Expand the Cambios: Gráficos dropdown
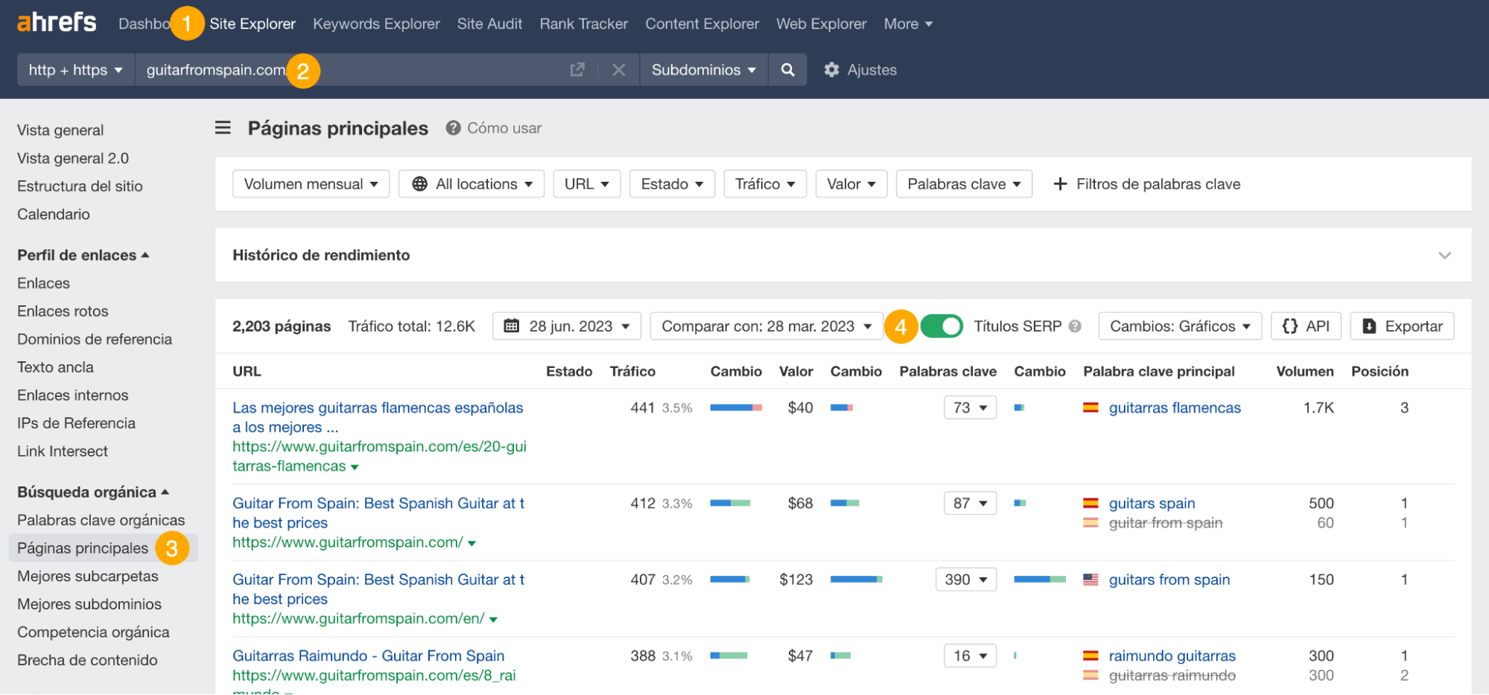The width and height of the screenshot is (1489, 695). click(x=1179, y=326)
